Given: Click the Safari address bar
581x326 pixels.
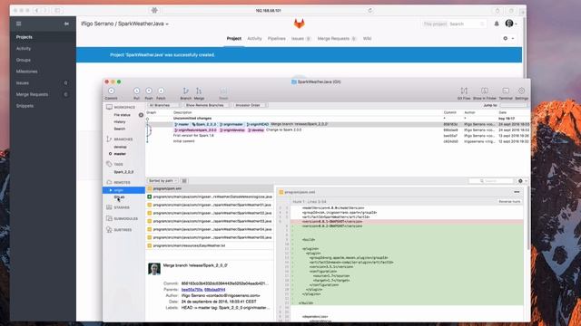Looking at the screenshot, I should pos(268,10).
